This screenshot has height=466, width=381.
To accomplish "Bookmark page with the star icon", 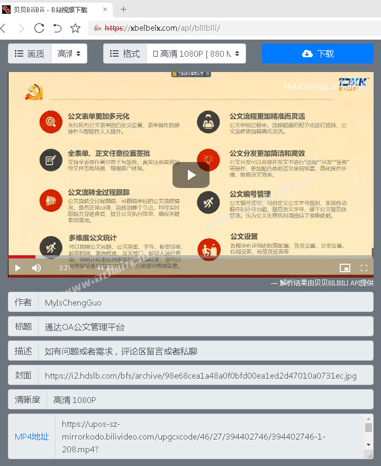I will pyautogui.click(x=75, y=28).
